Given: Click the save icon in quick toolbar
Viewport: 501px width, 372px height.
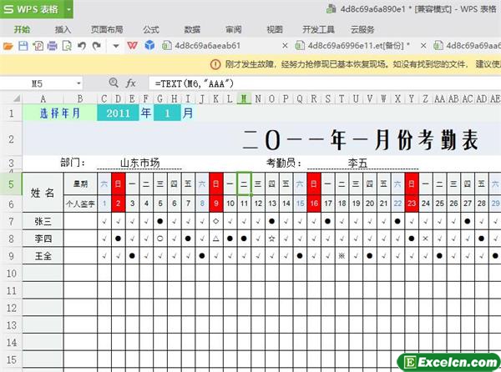Looking at the screenshot, I should click(23, 46).
